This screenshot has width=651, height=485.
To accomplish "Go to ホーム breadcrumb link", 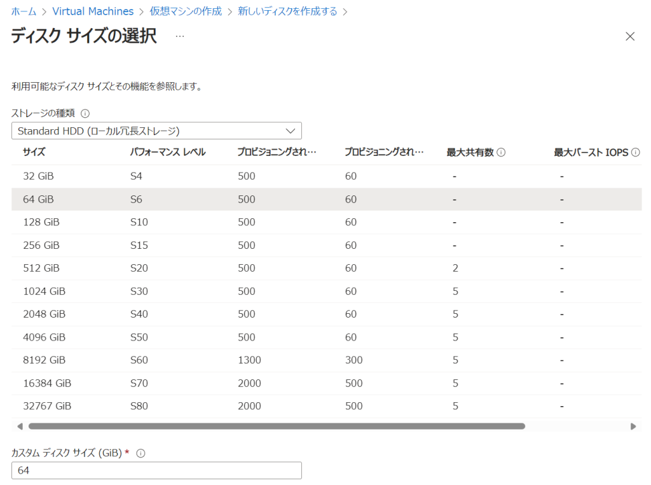I will (24, 11).
